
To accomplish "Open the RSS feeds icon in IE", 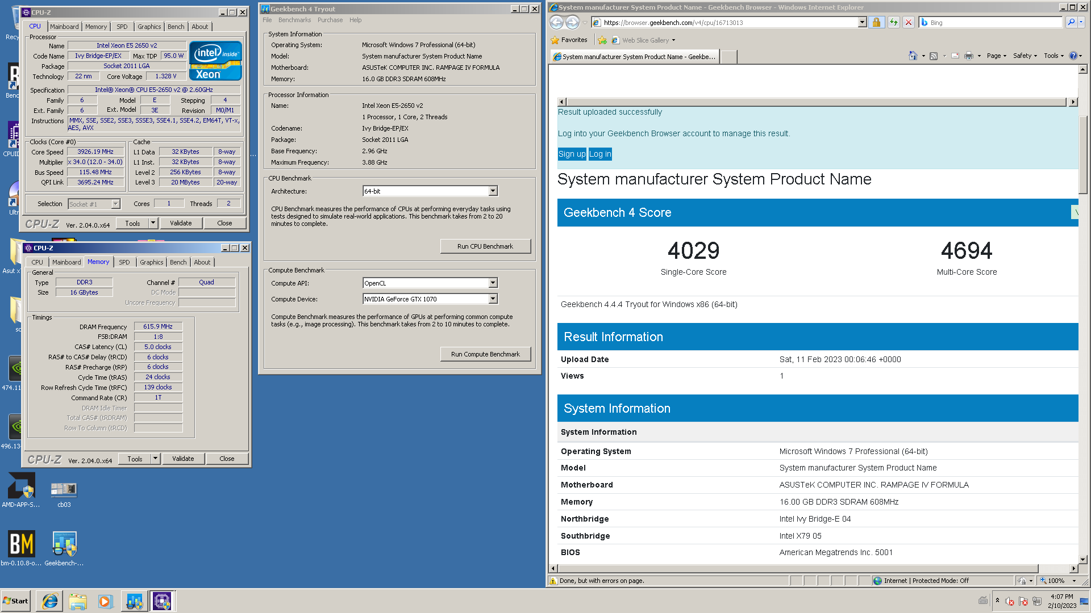I will click(x=934, y=56).
